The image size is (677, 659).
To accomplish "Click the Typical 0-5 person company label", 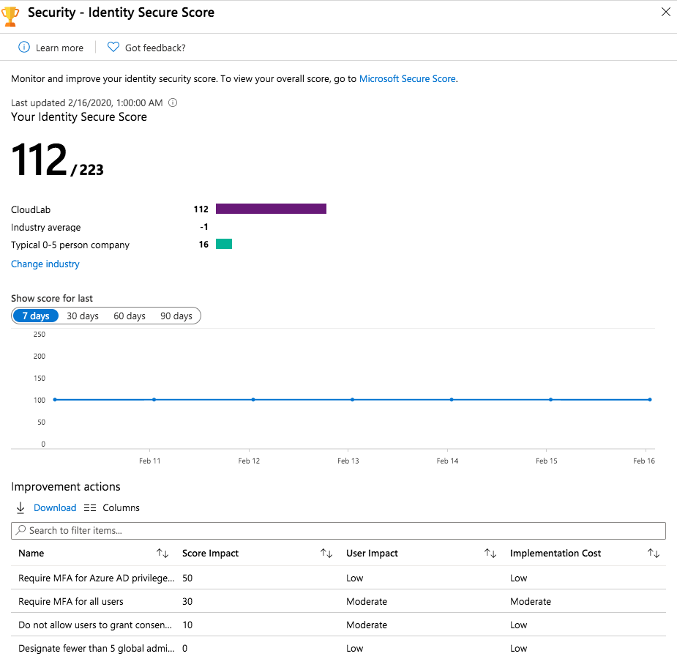I will tap(70, 245).
